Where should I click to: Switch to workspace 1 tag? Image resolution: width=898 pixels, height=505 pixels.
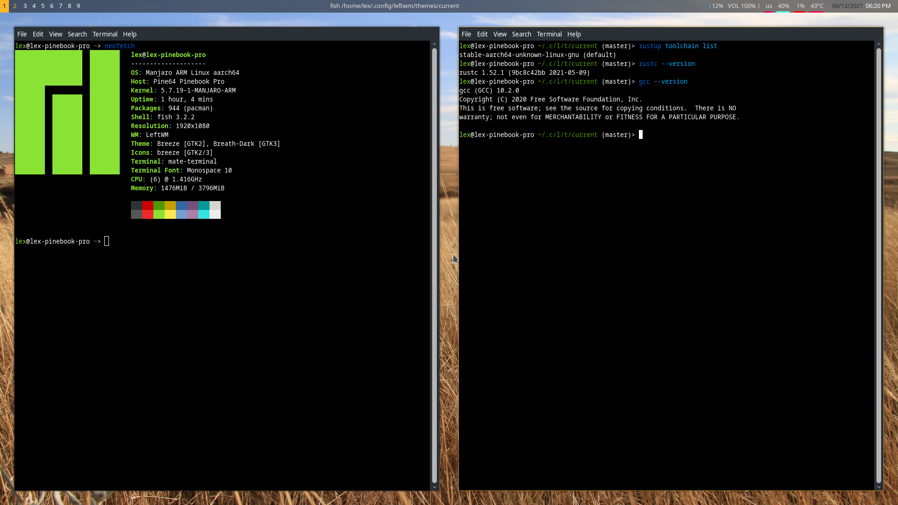4,6
